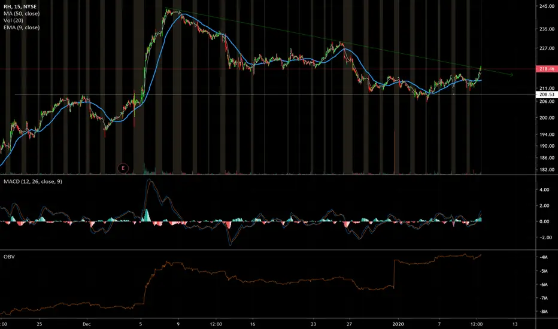The height and width of the screenshot is (329, 558).
Task: Click the 190.00 price axis label
Action: pos(547,146)
